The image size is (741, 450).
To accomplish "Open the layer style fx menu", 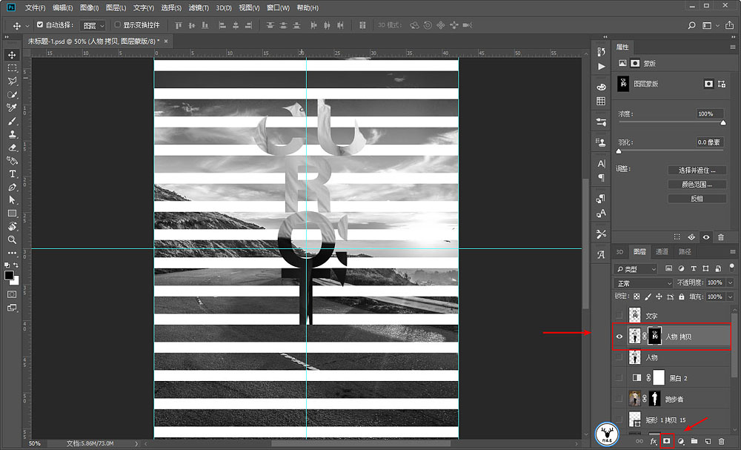I will coord(653,441).
